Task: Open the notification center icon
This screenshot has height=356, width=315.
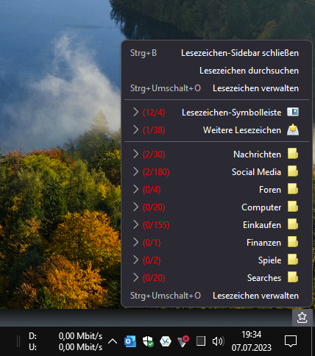Action: click(x=291, y=341)
